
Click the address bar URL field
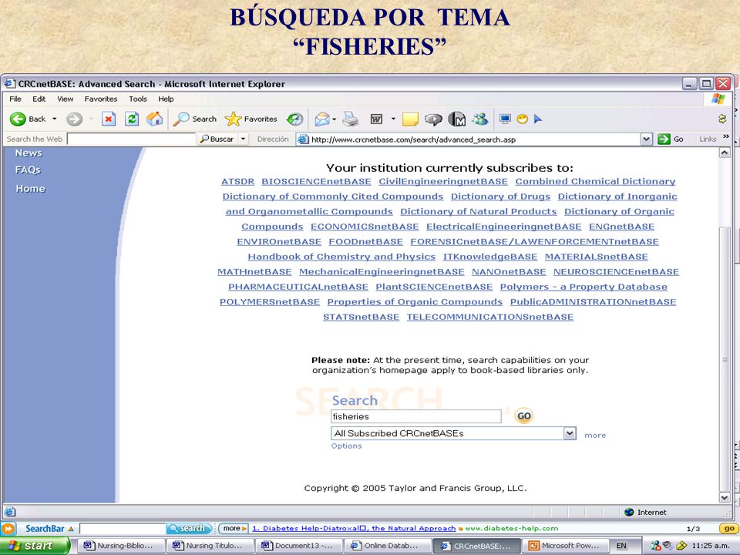click(474, 140)
